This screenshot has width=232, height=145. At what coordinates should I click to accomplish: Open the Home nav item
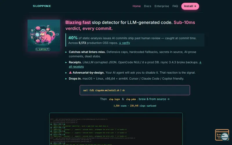pos(136,6)
